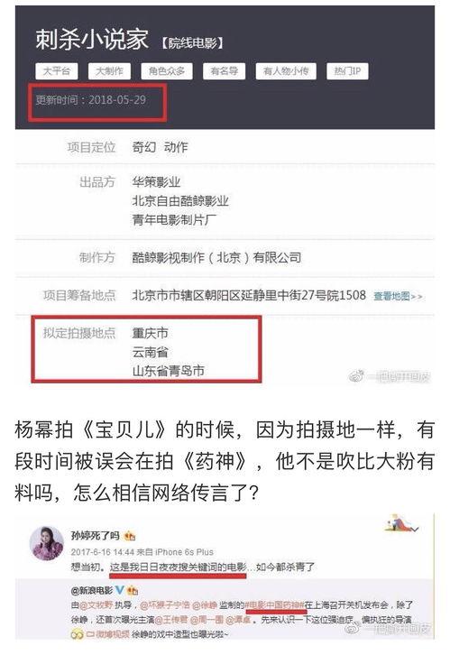
Task: Click the 孙婷死了吗 profile avatar
Action: click(46, 543)
